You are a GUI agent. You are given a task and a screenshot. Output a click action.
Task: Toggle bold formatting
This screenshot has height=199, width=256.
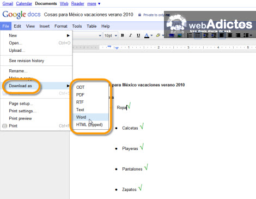[x=123, y=35]
